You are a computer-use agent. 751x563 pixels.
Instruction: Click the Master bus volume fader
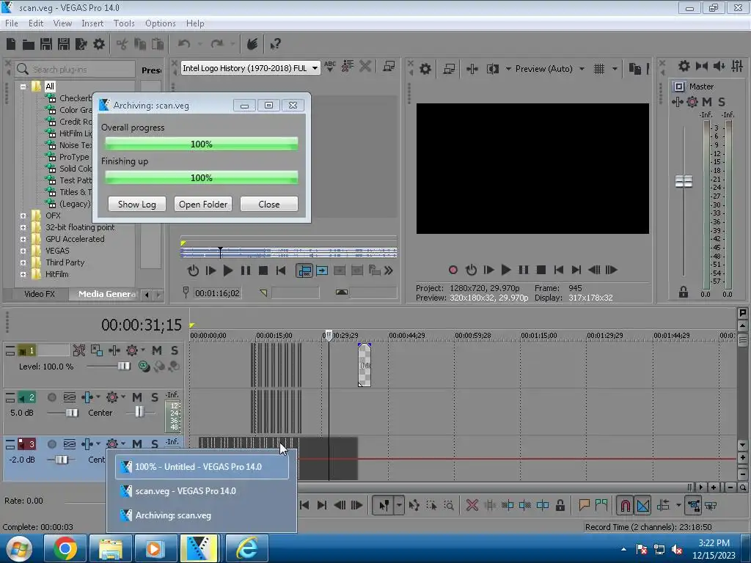point(684,182)
